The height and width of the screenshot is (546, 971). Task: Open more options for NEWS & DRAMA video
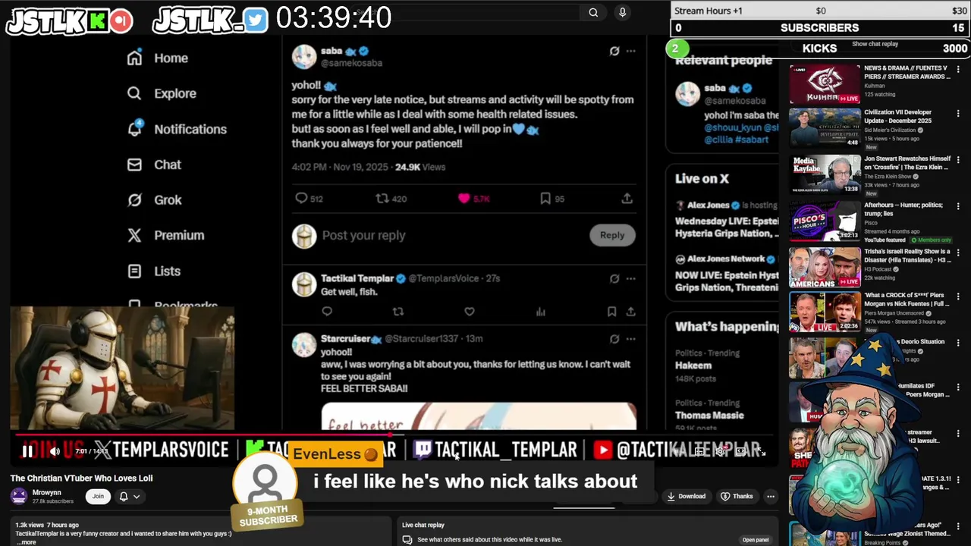click(958, 69)
